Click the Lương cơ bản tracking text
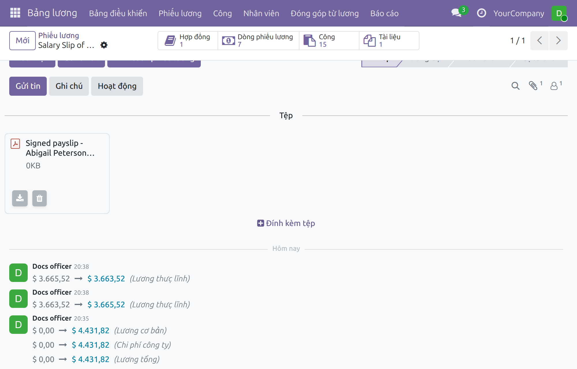Screen dimensions: 577x369 pos(140,331)
